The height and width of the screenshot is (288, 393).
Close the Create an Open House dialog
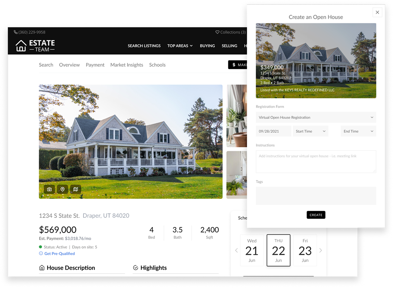click(377, 12)
